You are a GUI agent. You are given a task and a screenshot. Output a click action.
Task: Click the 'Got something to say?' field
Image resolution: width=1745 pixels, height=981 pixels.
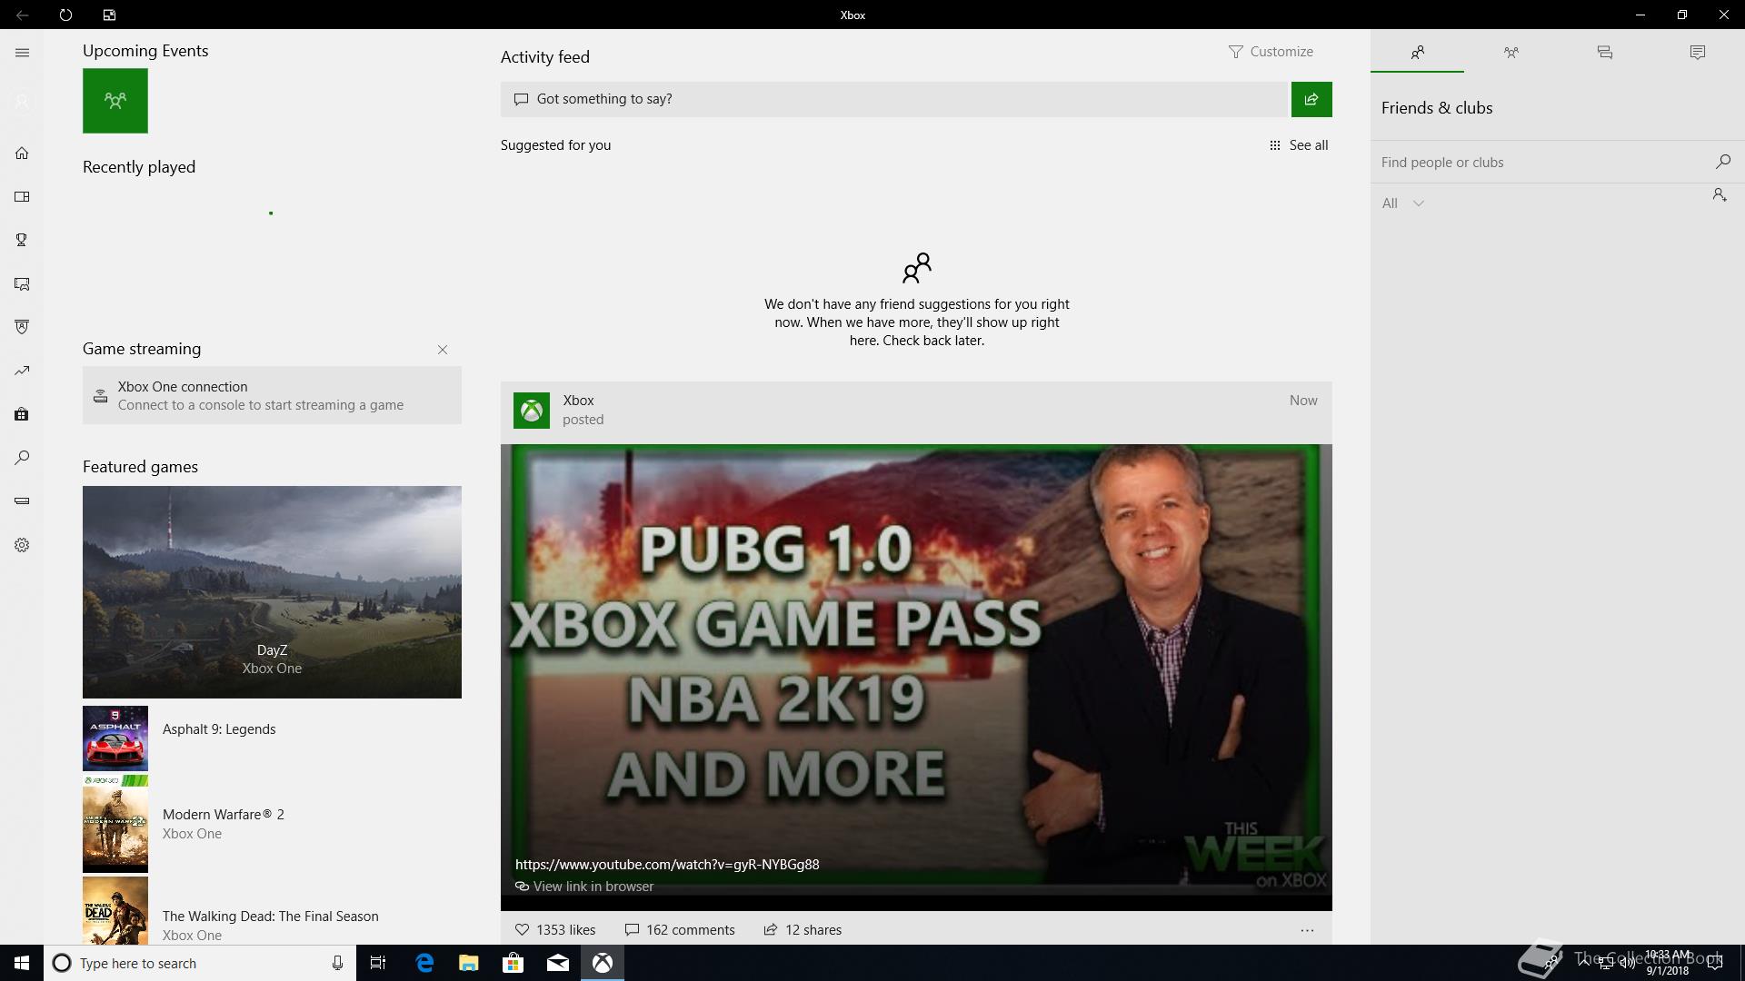pos(895,99)
